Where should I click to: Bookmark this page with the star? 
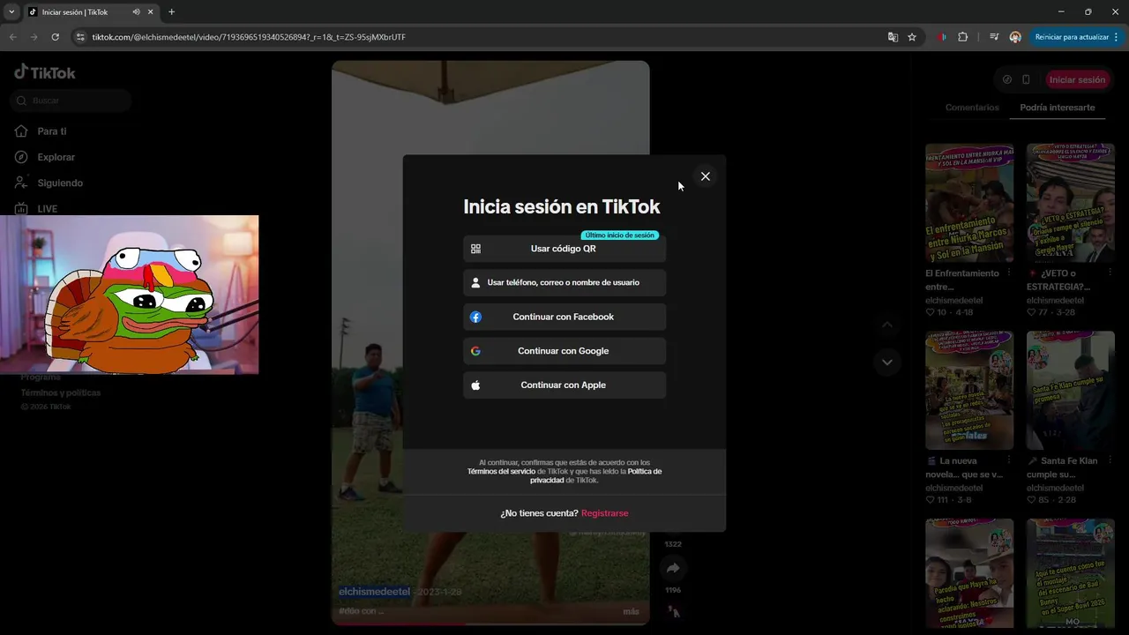pyautogui.click(x=912, y=37)
